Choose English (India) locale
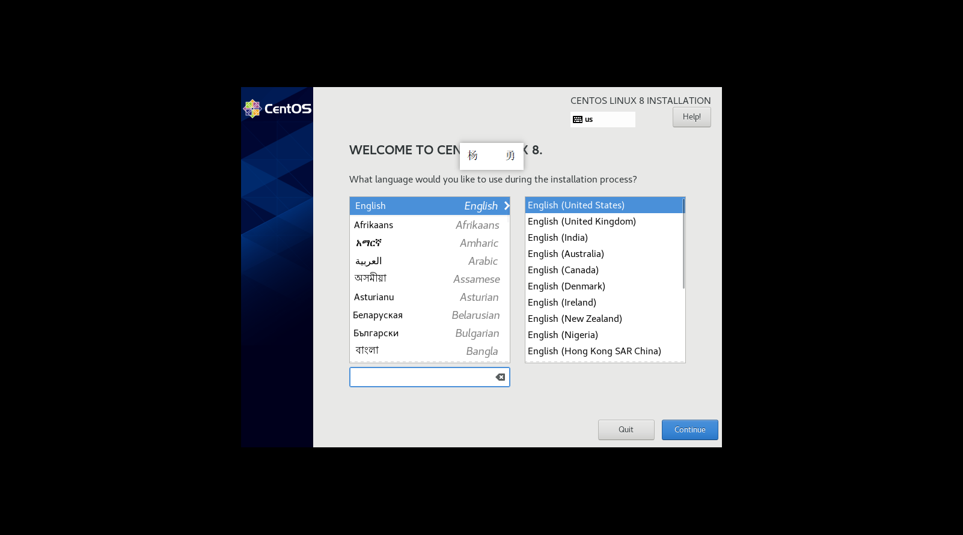963x535 pixels. [604, 238]
